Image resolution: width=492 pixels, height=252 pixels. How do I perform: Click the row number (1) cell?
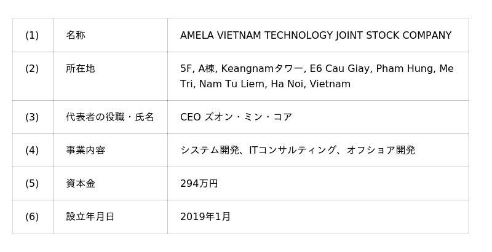(x=32, y=36)
